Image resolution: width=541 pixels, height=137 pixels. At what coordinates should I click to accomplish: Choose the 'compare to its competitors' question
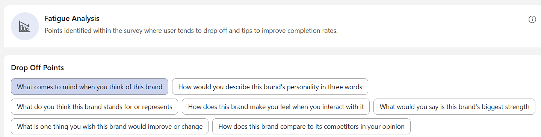point(311,127)
